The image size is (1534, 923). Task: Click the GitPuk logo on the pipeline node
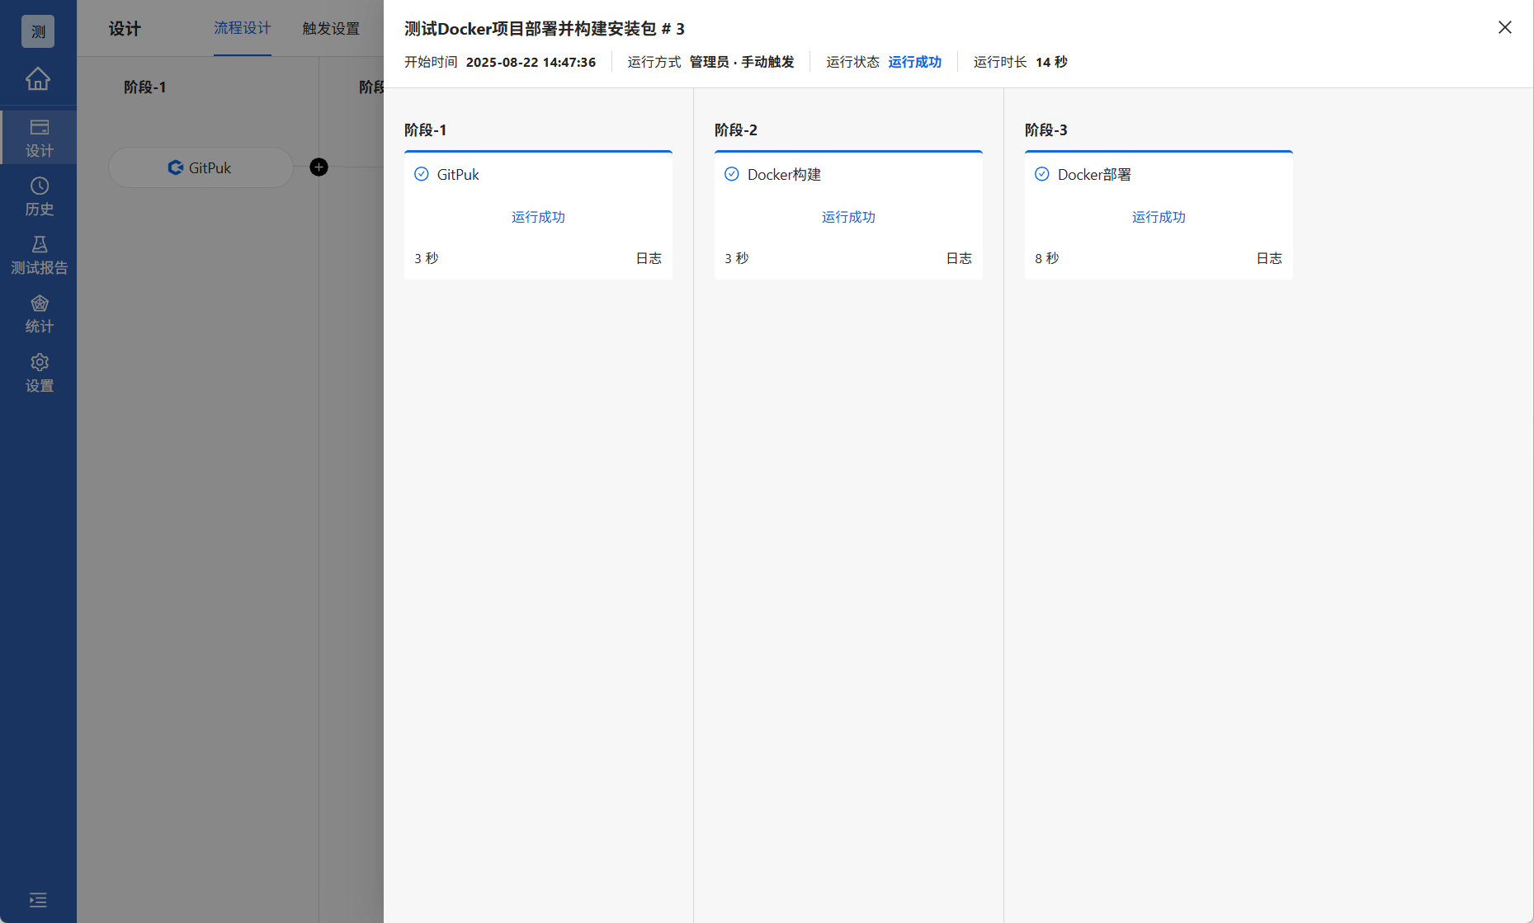[176, 167]
